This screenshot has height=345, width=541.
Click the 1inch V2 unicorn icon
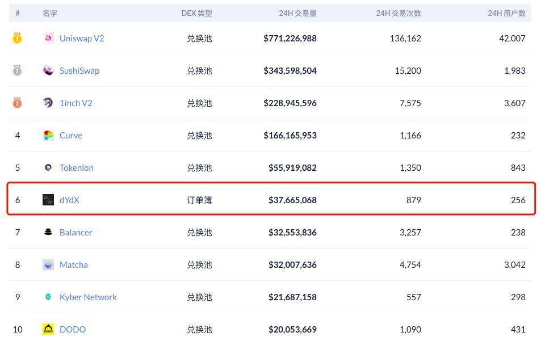(48, 103)
